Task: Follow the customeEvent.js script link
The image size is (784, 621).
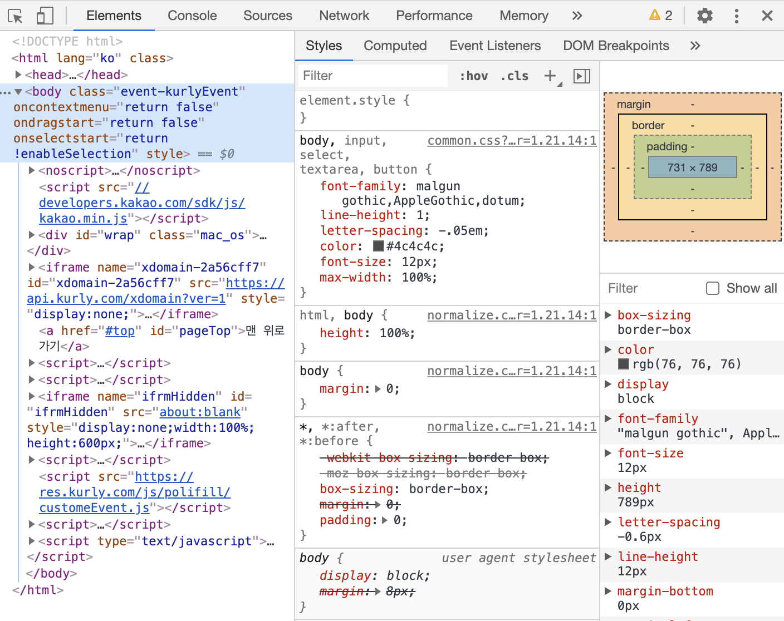Action: coord(135,492)
